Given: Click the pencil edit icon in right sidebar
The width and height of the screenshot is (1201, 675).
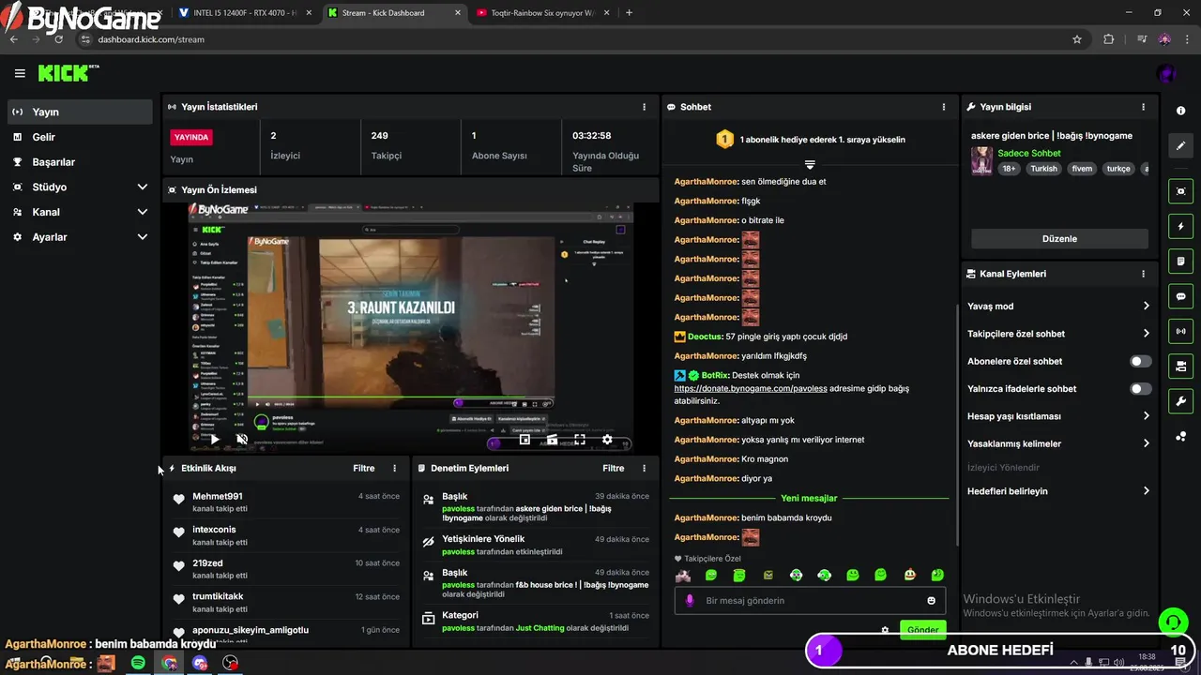Looking at the screenshot, I should tap(1180, 145).
